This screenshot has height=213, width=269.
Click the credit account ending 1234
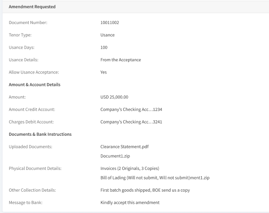click(x=131, y=109)
